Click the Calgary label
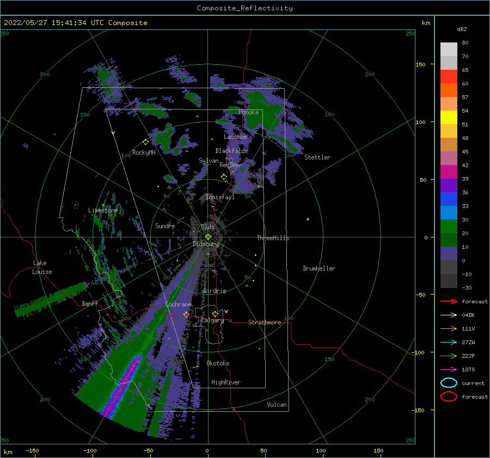The image size is (490, 458). (x=212, y=320)
